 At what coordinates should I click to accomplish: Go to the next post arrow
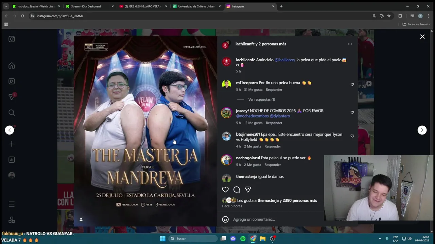click(422, 130)
